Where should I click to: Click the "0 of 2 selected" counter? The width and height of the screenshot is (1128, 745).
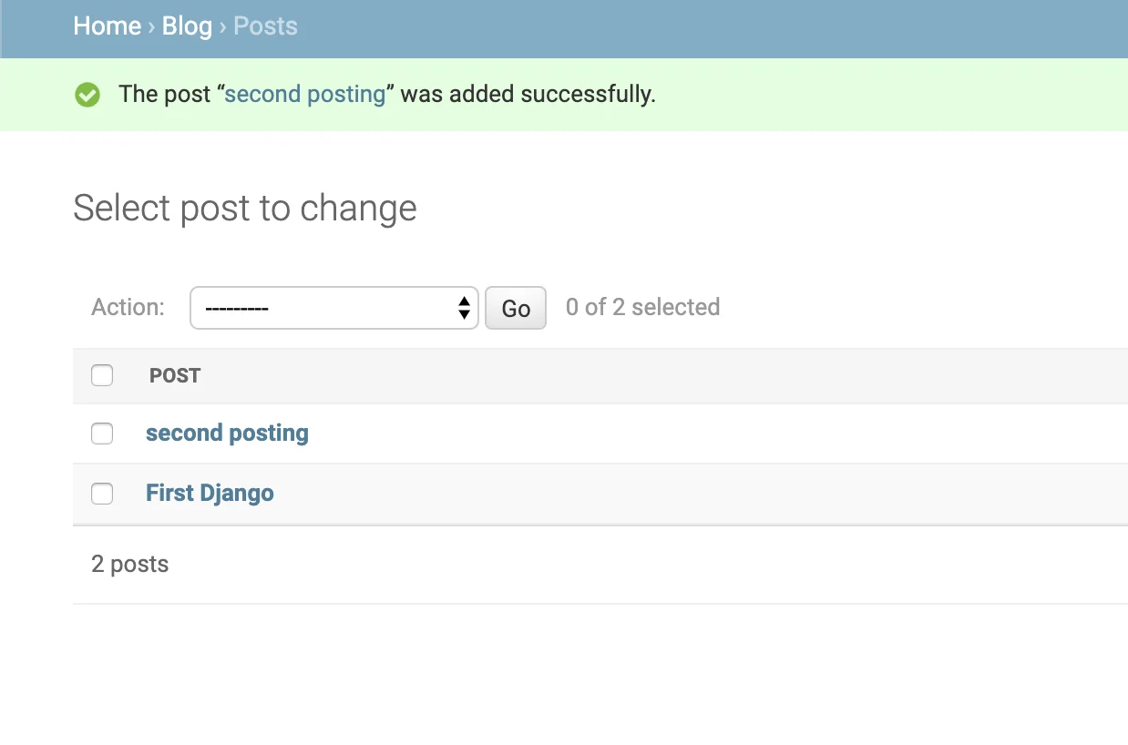pyautogui.click(x=642, y=307)
